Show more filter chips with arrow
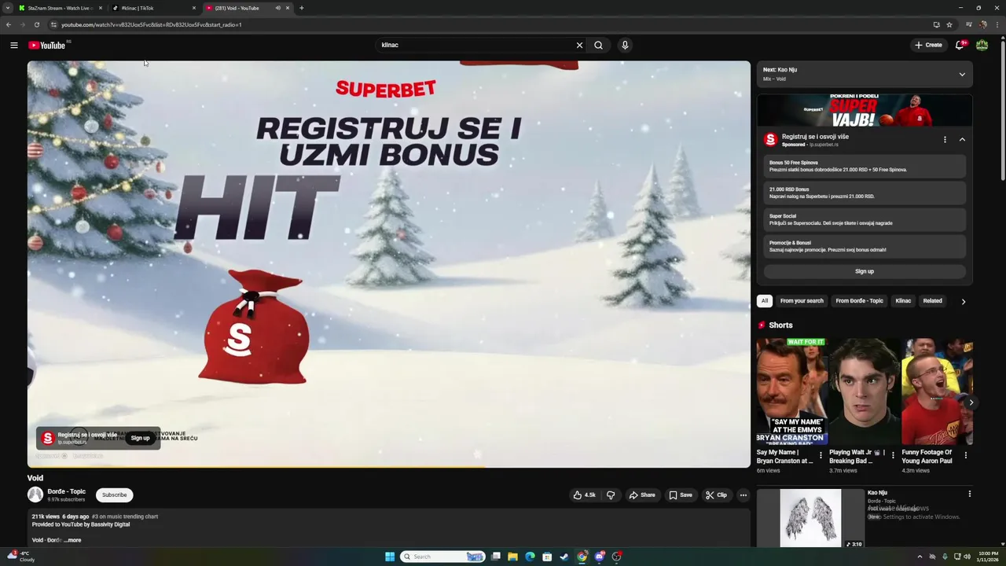 tap(964, 301)
